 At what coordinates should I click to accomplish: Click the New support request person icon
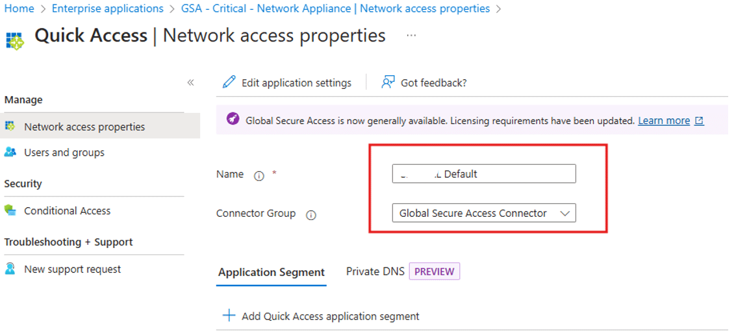click(x=10, y=269)
